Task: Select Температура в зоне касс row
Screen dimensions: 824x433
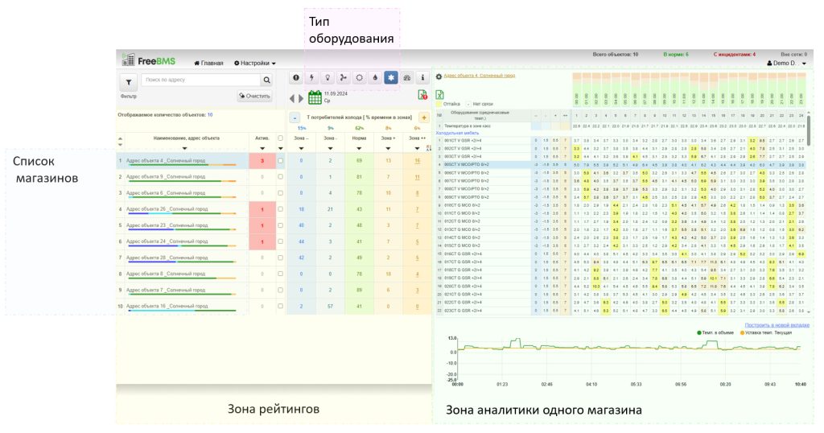Action: pos(620,126)
